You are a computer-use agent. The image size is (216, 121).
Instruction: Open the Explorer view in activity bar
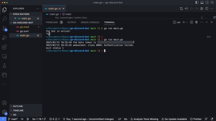4,10
